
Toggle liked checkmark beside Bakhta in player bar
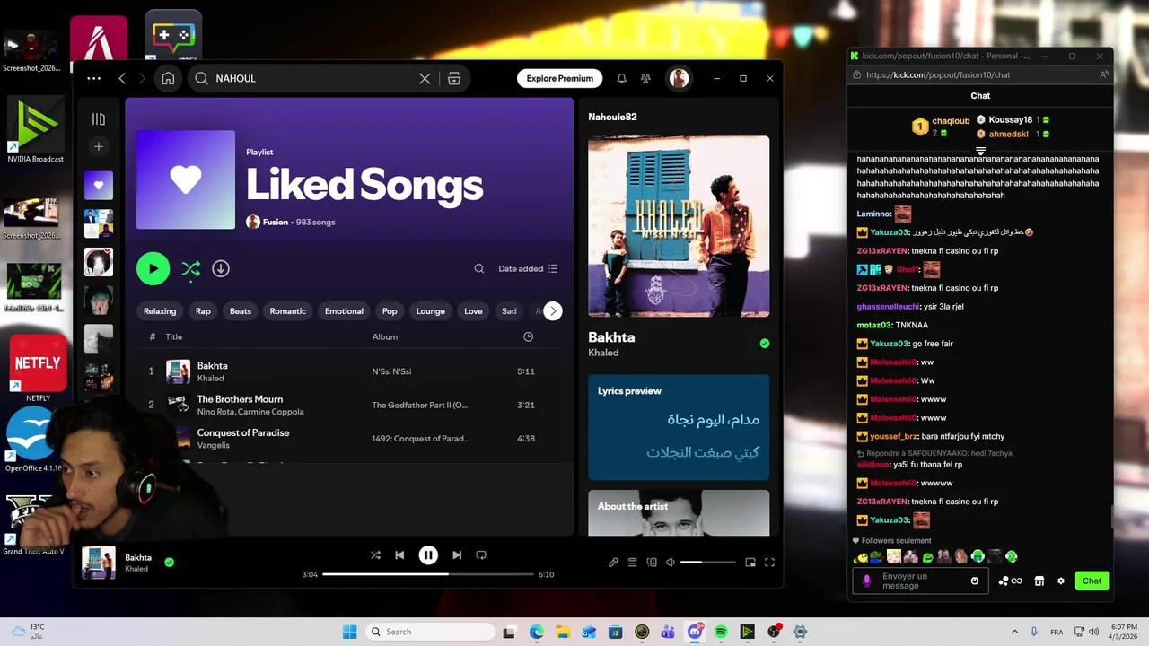click(x=169, y=563)
